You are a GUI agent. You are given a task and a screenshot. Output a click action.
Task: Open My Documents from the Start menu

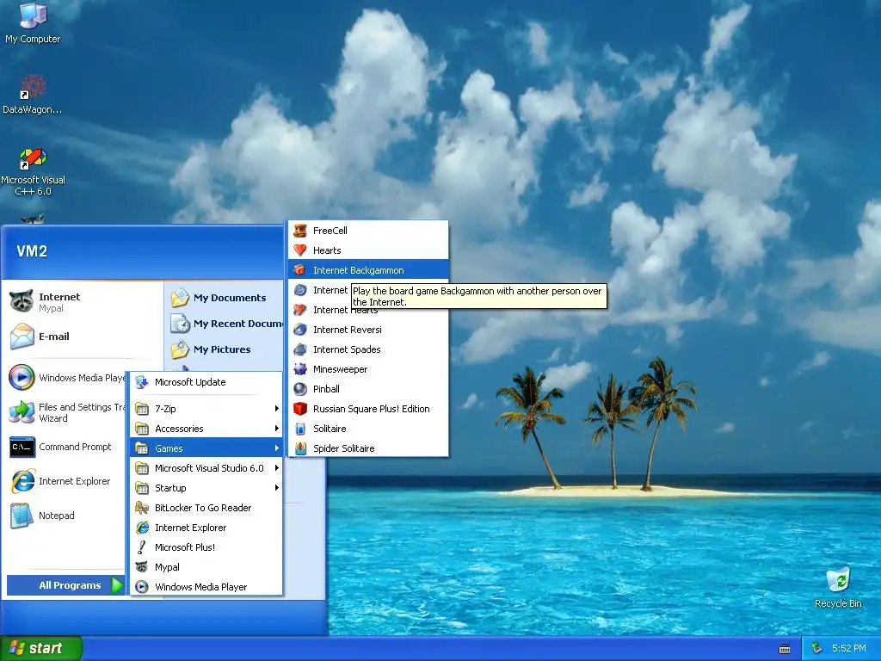(225, 298)
